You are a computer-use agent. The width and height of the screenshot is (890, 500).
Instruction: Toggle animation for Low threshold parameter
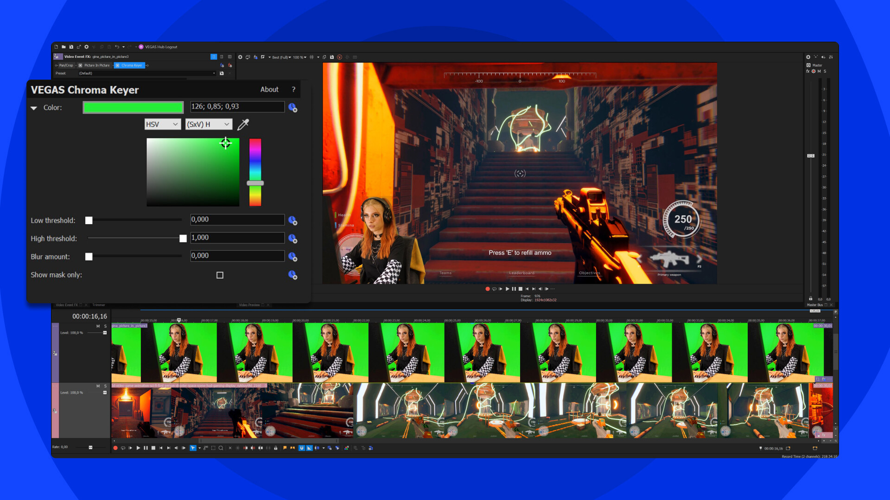[292, 221]
